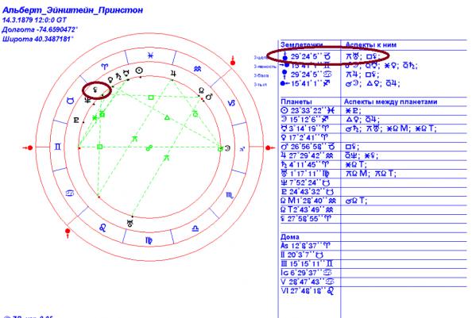Screen dimensions: 472x318
Task: Select the trine aspect triangle inside the chart
Action: click(167, 117)
